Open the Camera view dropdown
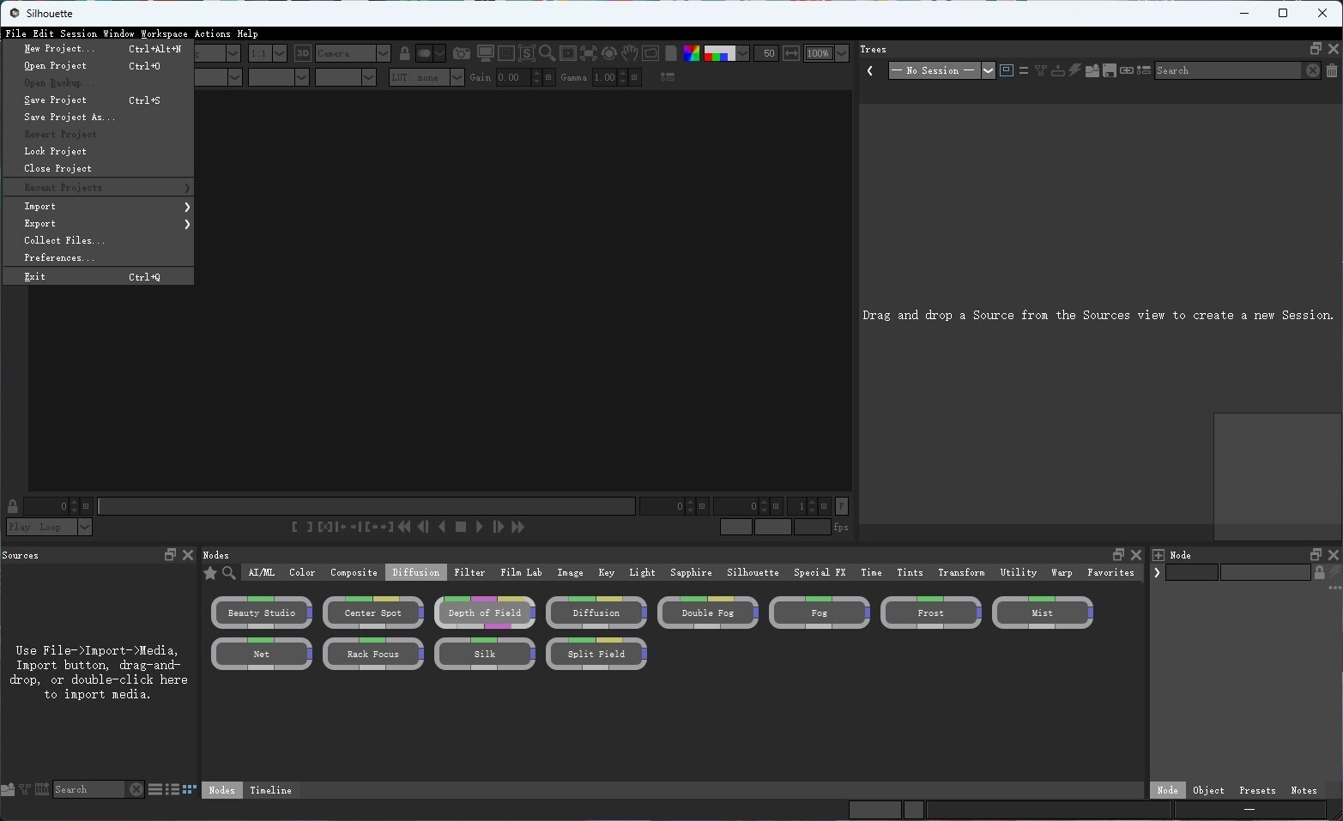The width and height of the screenshot is (1343, 821). (353, 53)
